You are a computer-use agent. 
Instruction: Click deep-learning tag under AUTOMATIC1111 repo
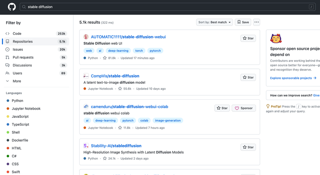pyautogui.click(x=118, y=50)
